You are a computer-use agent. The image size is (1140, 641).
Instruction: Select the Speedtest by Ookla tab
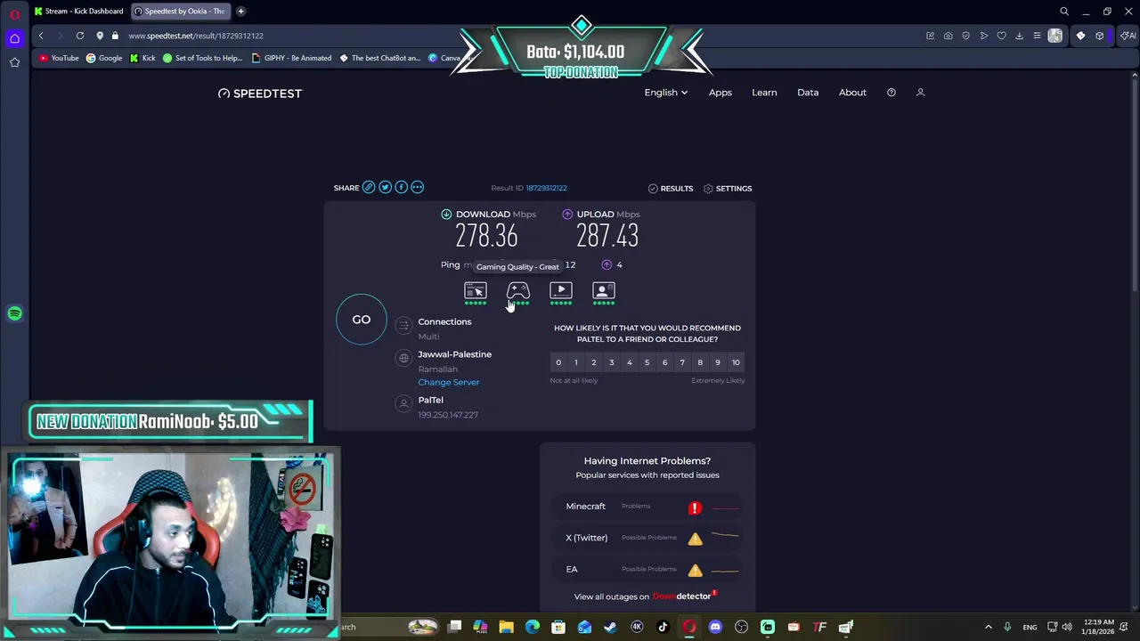(180, 12)
